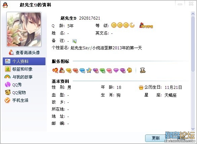Click the scrollbar down arrow
The height and width of the screenshot is (144, 197).
[x=193, y=129]
